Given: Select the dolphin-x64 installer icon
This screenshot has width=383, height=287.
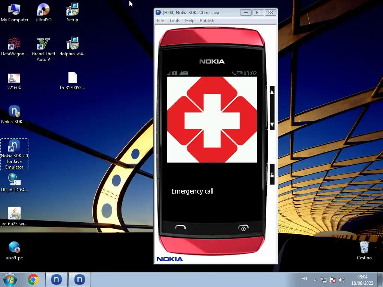Looking at the screenshot, I should [73, 47].
